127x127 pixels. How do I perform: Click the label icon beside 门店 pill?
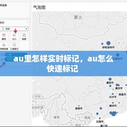pyautogui.click(x=2, y=55)
